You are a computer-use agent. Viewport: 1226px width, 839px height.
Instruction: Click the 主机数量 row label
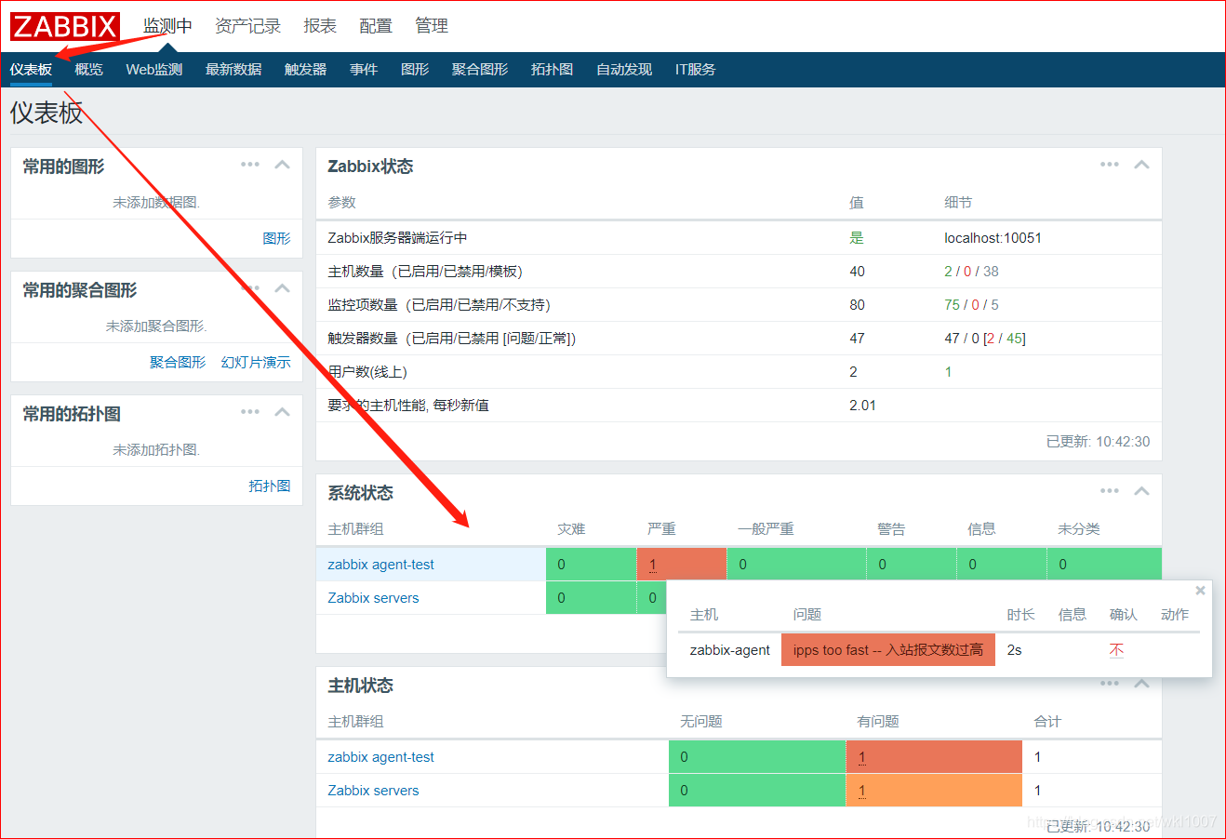[425, 272]
